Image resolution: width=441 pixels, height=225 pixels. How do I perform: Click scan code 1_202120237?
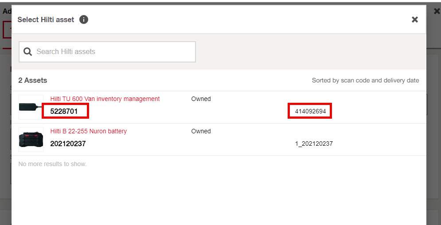click(x=314, y=144)
